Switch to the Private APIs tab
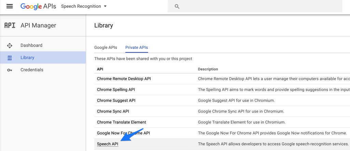This screenshot has width=350, height=151. coord(137,47)
